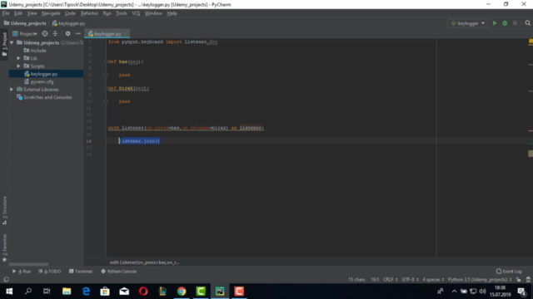This screenshot has width=533, height=299.
Task: Launch File Explorer from taskbar
Action: tap(67, 292)
